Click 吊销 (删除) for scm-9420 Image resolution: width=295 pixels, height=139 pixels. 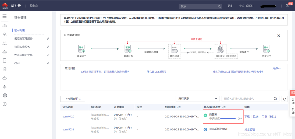click(269, 117)
